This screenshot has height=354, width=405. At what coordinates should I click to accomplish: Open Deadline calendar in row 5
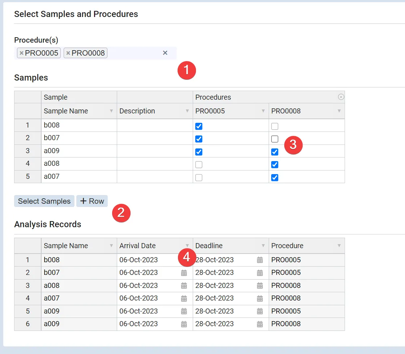coord(260,311)
